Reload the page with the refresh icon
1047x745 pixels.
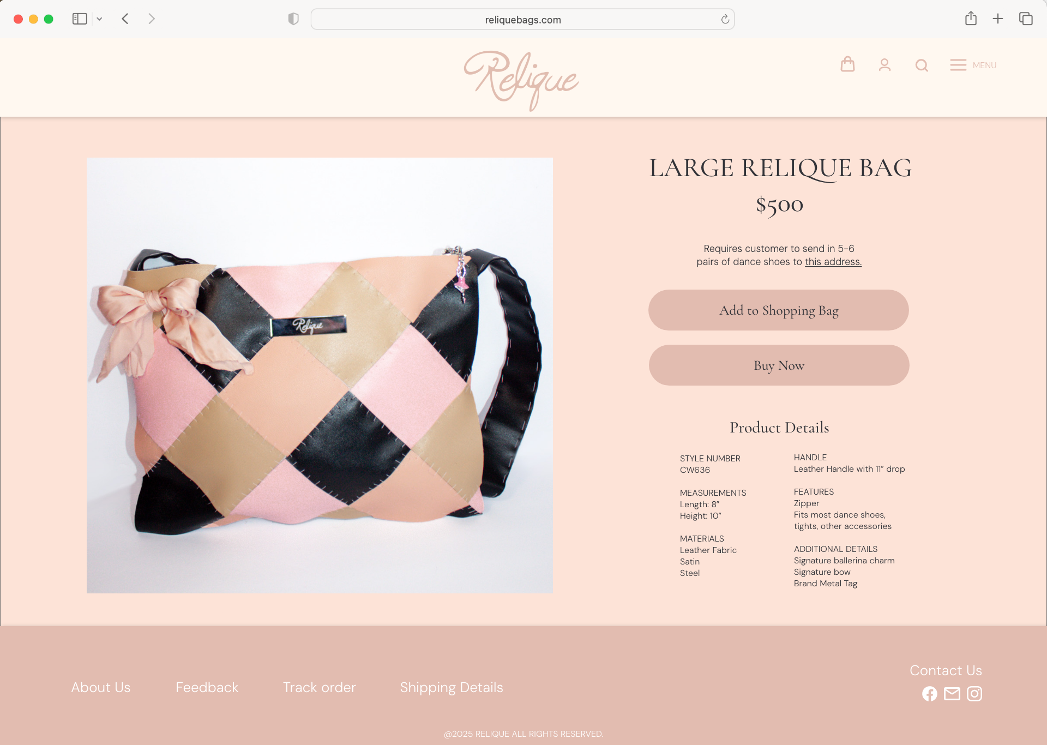[725, 19]
